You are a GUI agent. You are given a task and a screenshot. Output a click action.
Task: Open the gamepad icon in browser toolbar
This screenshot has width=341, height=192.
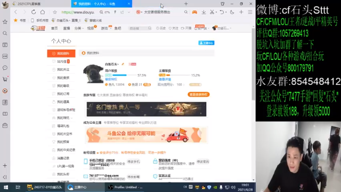coord(194,12)
